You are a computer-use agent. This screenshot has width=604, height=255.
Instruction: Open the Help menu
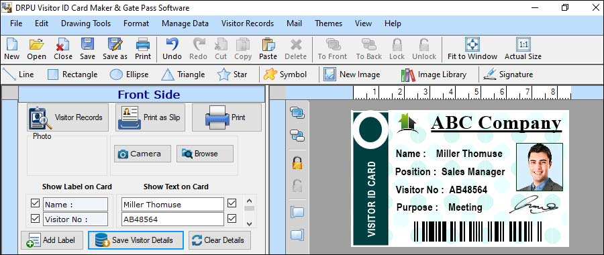[393, 23]
